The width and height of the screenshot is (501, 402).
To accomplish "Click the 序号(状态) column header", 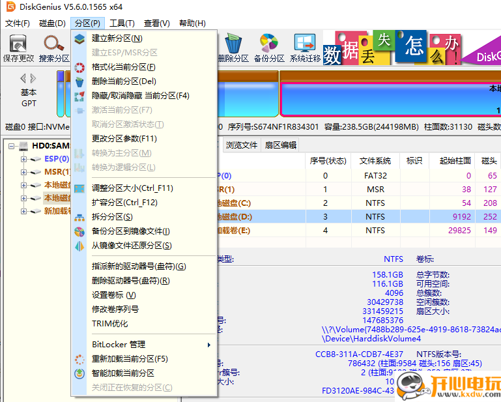I will tap(328, 161).
